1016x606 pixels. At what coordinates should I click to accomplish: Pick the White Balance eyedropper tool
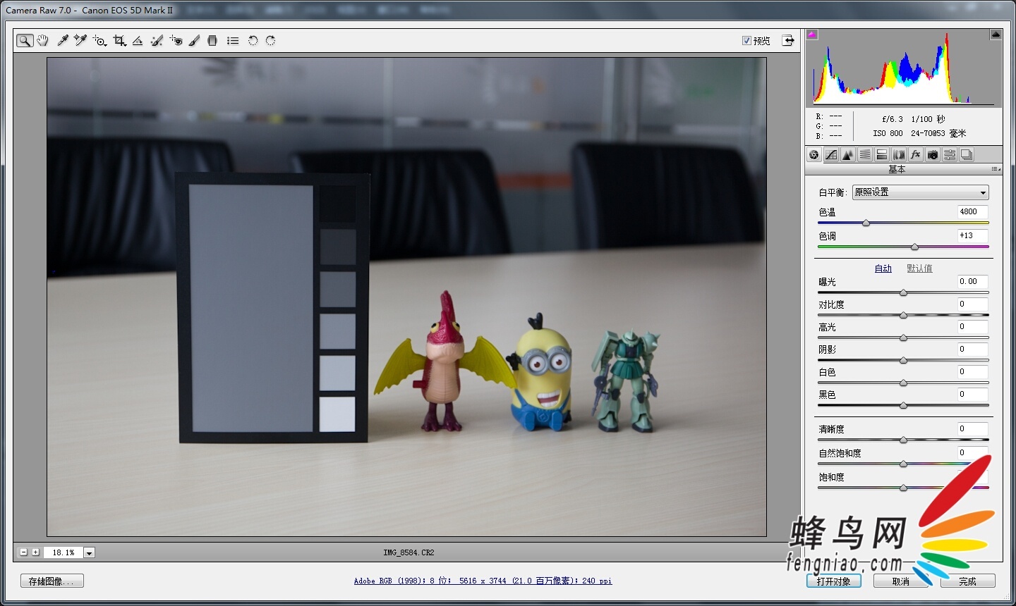coord(63,41)
